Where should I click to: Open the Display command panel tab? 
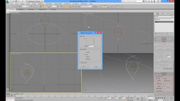(165, 14)
